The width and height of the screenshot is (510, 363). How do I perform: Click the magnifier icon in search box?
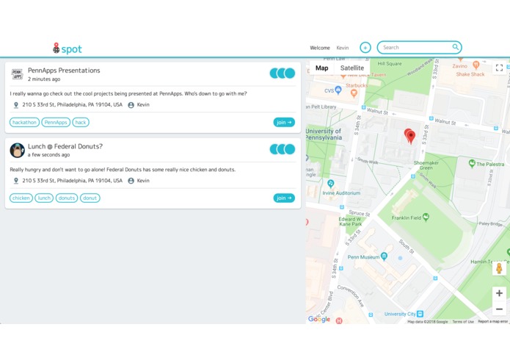point(456,47)
